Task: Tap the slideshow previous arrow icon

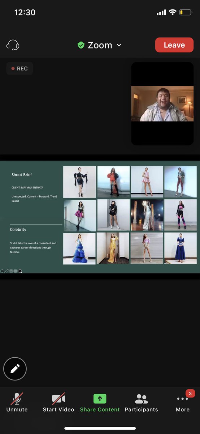Action: 2,271
